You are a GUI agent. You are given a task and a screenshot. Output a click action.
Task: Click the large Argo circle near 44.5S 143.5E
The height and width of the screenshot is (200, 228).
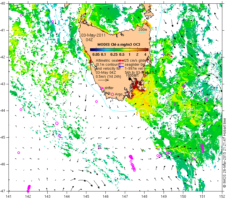[57, 123]
